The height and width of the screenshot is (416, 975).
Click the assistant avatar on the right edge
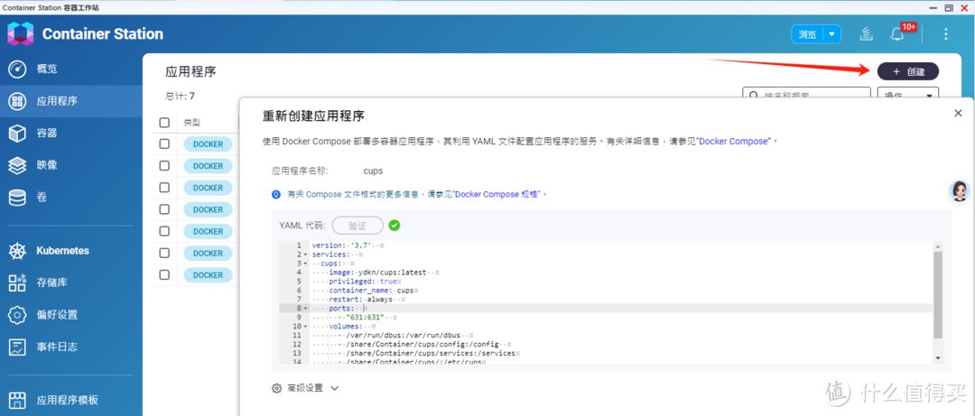point(960,191)
